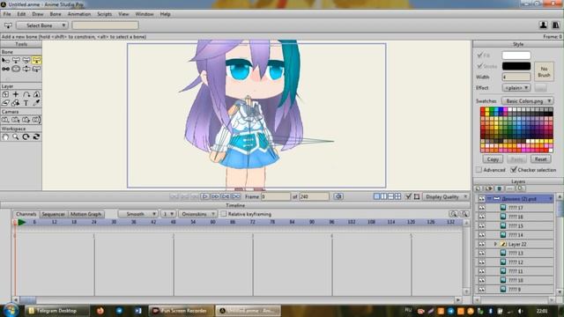The width and height of the screenshot is (564, 317).
Task: Open the Select Bone tool dropdown
Action: click(41, 26)
